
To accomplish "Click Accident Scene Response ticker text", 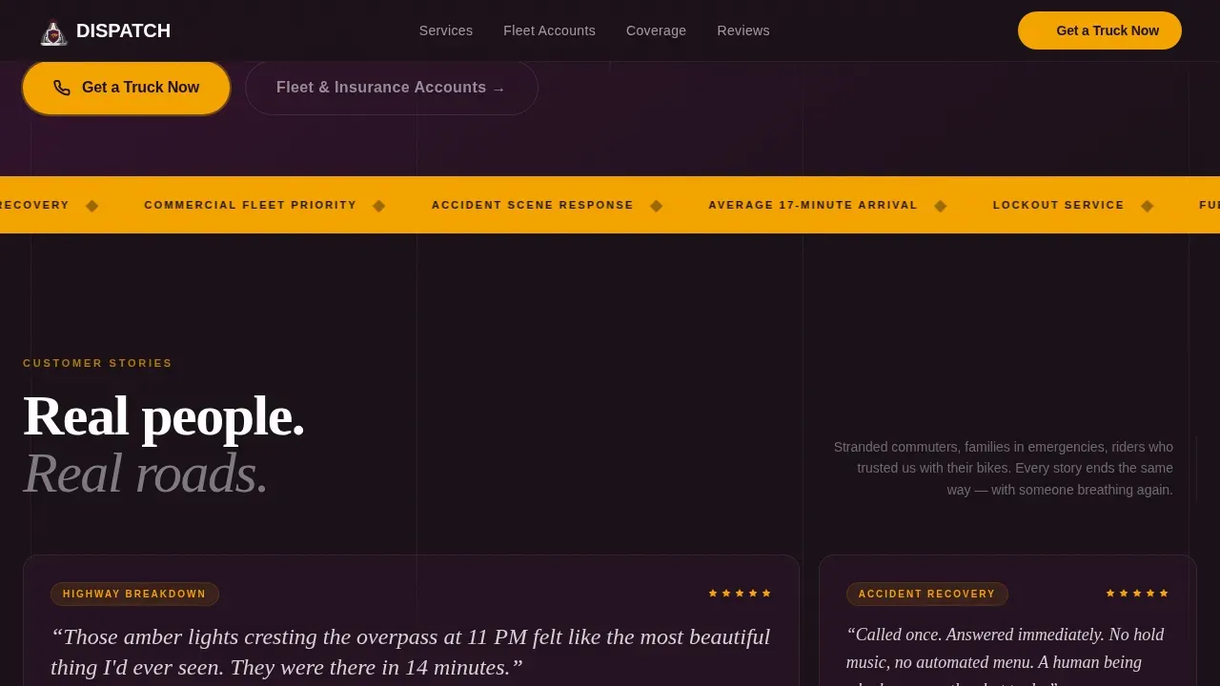I will point(533,205).
